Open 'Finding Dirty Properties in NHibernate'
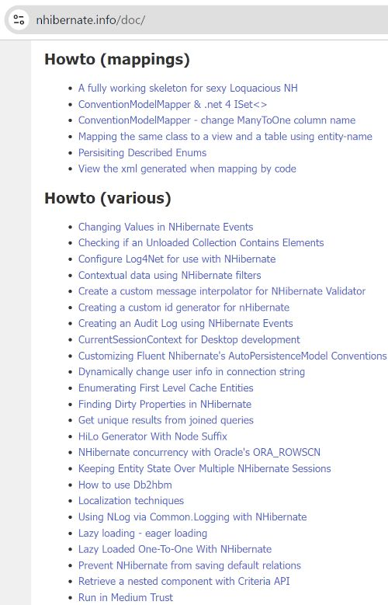This screenshot has width=388, height=605. coord(165,404)
